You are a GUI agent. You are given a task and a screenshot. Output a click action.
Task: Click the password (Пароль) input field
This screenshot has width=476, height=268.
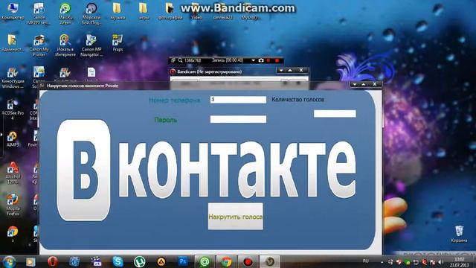[238, 119]
